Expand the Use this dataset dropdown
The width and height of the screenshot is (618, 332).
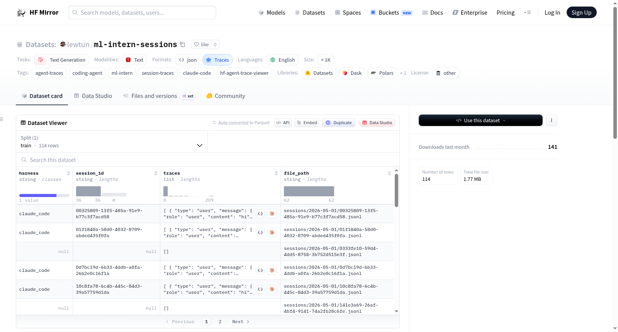tap(480, 120)
